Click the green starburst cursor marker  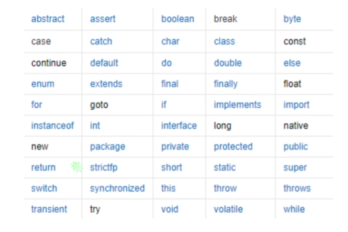point(77,166)
